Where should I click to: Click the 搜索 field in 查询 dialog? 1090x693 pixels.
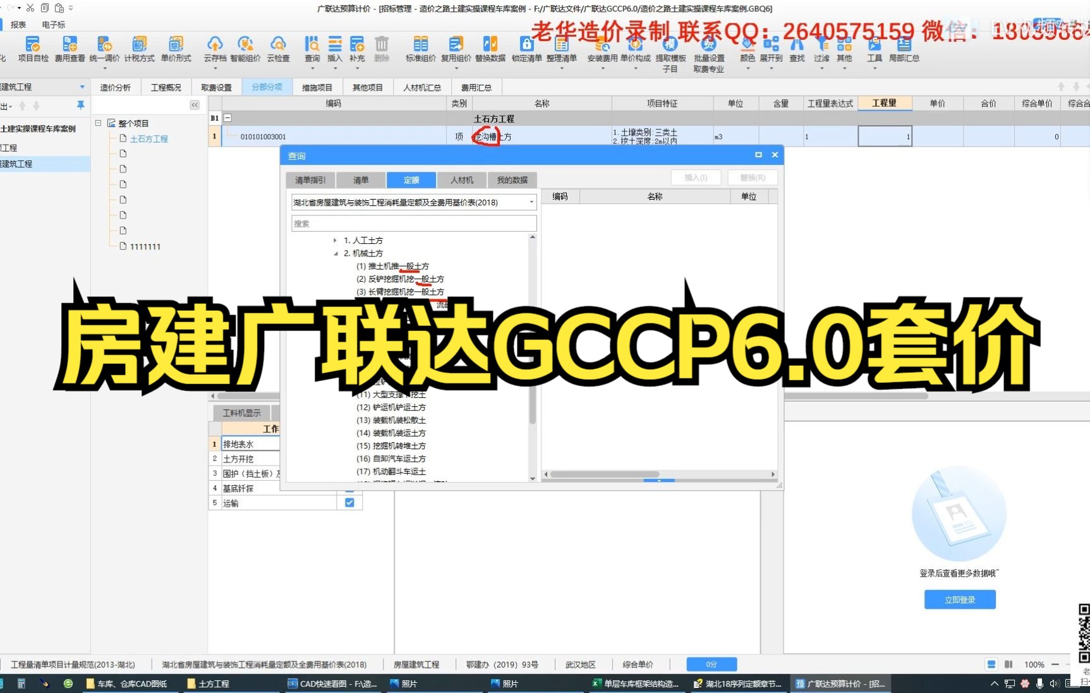(x=414, y=223)
